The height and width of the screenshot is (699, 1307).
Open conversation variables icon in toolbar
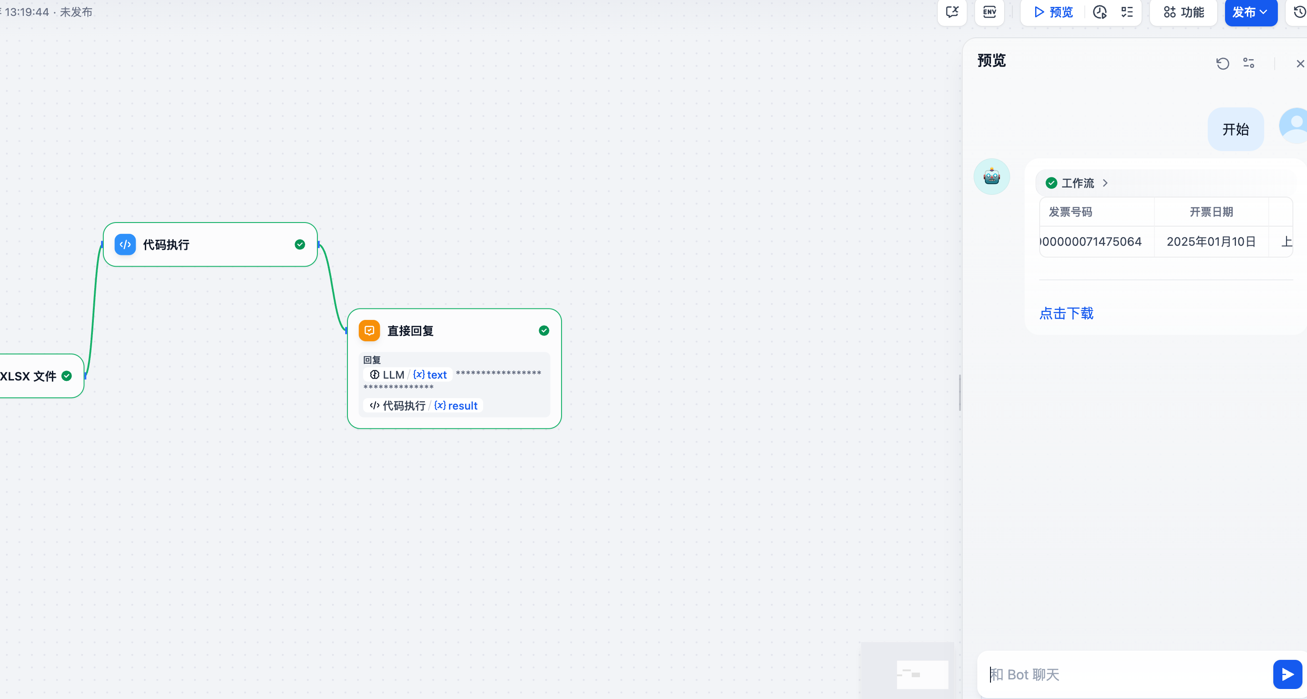pyautogui.click(x=952, y=12)
